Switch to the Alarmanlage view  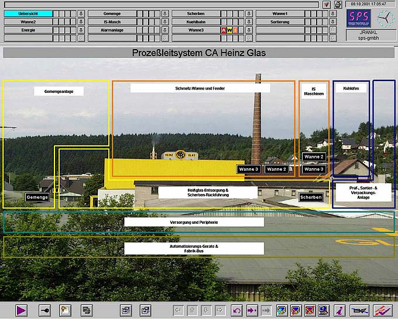tap(112, 30)
